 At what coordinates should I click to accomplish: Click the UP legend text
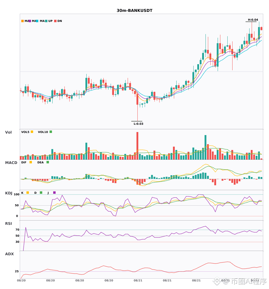coord(50,21)
